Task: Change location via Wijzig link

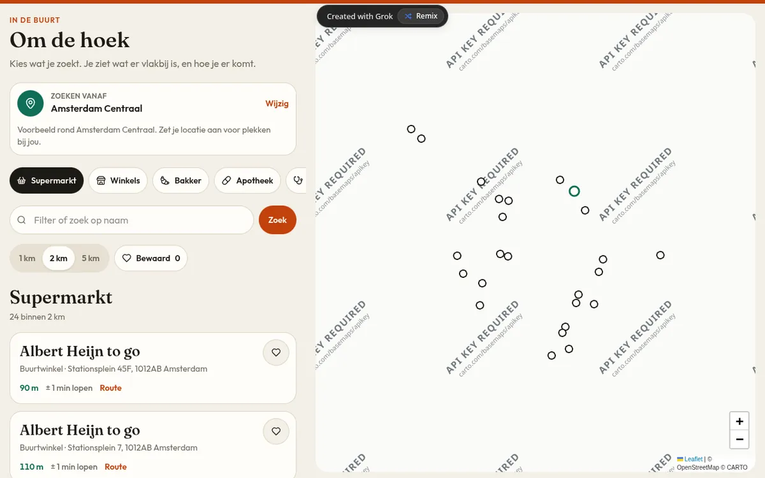Action: pyautogui.click(x=277, y=103)
